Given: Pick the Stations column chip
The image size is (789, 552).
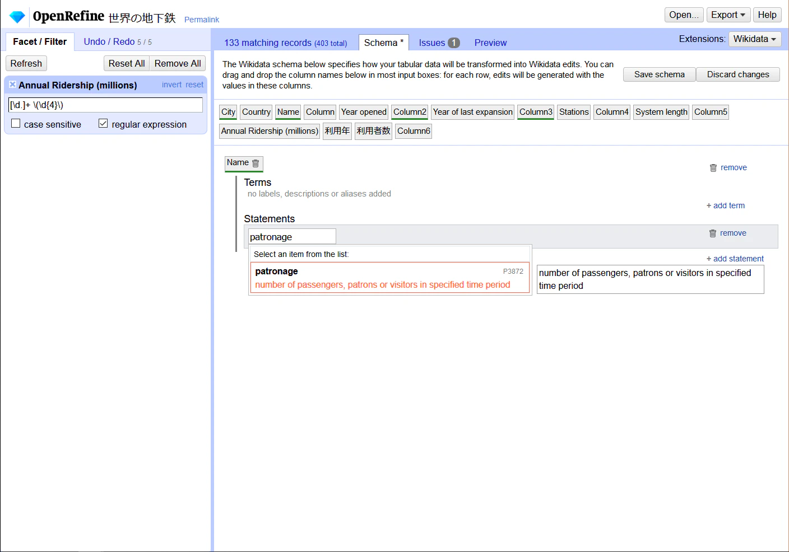Looking at the screenshot, I should [574, 112].
